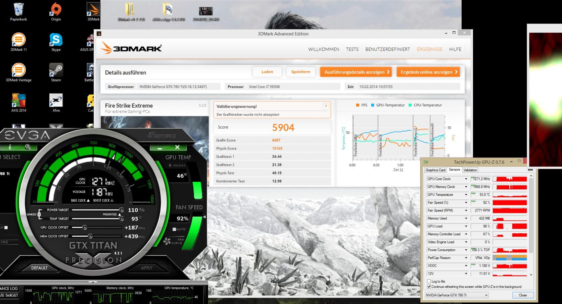Image resolution: width=562 pixels, height=304 pixels.
Task: Open the Power Consumption sensor dropdown
Action: click(x=466, y=250)
